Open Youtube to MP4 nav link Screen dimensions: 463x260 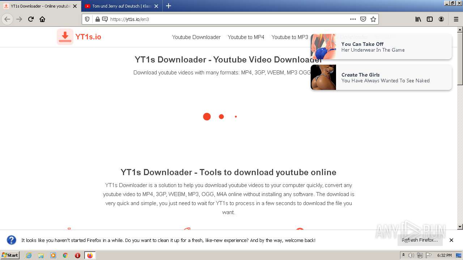[246, 37]
